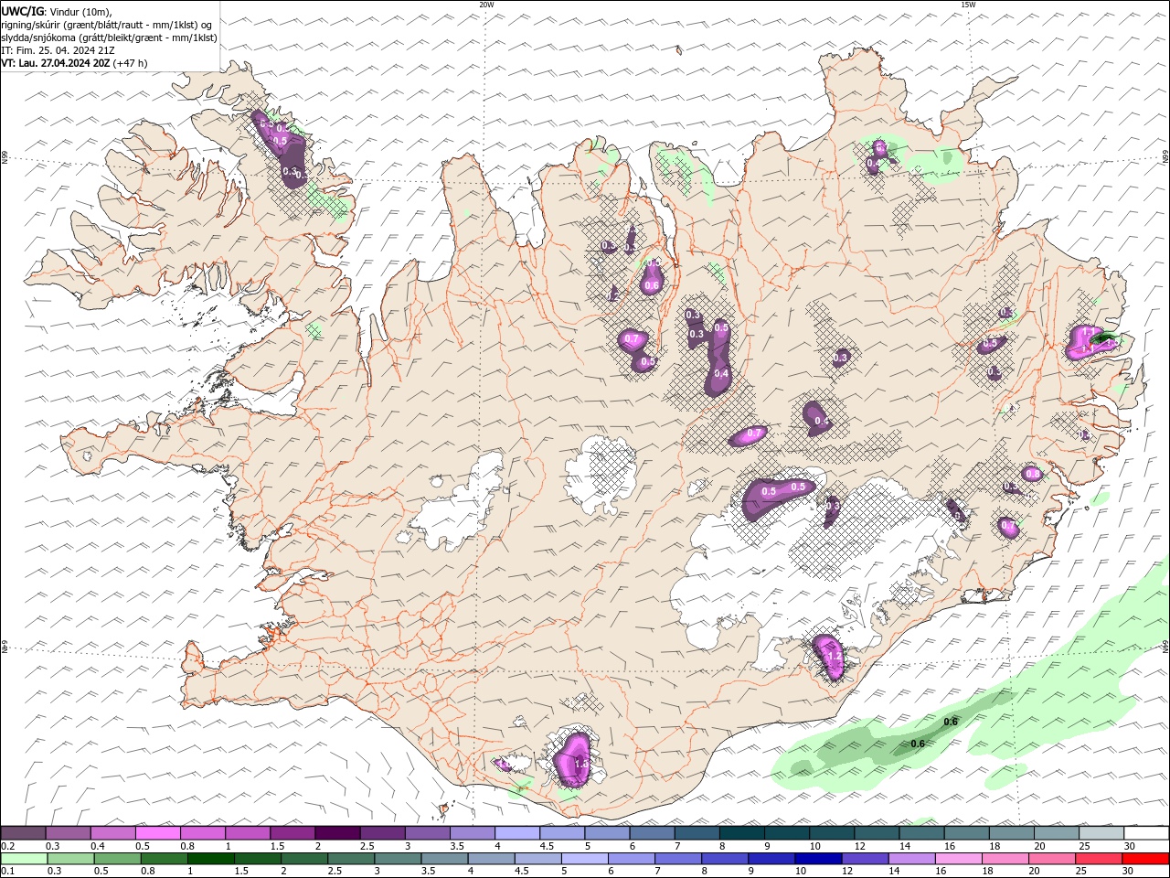Select the pale pink 16 swatch in rain legend
This screenshot has height=878, width=1170.
(957, 859)
